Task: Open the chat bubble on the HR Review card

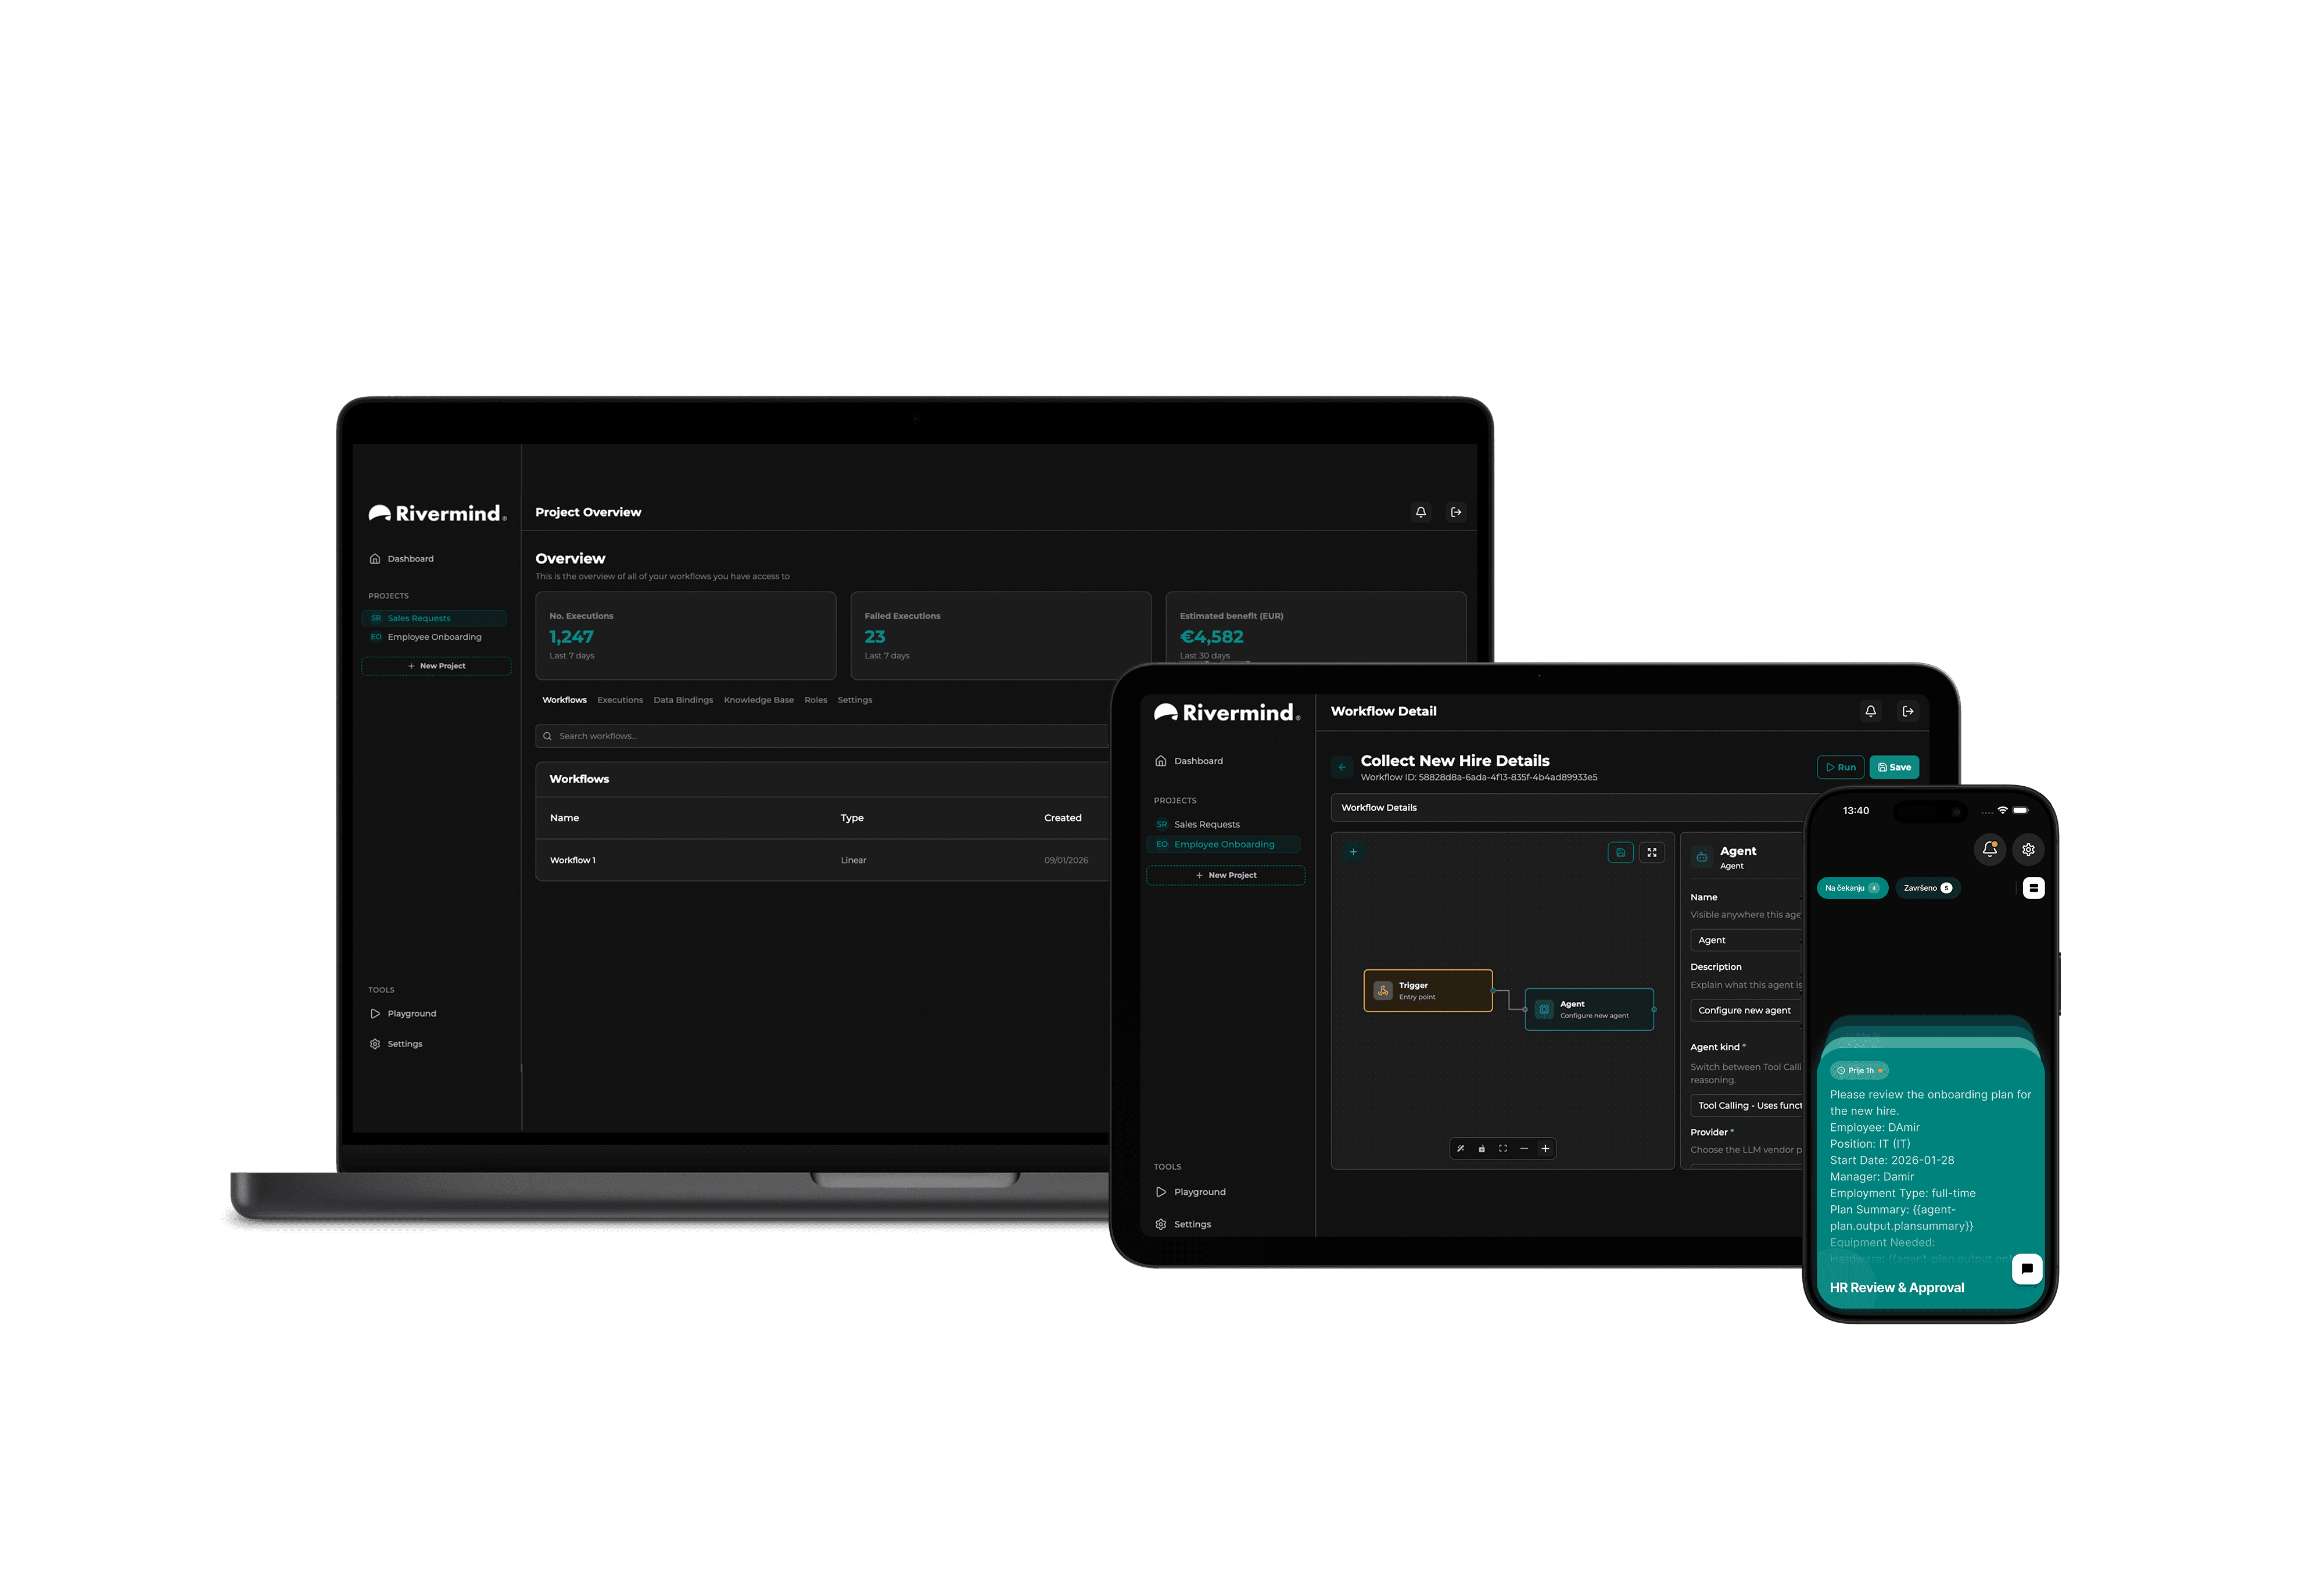Action: [2027, 1268]
